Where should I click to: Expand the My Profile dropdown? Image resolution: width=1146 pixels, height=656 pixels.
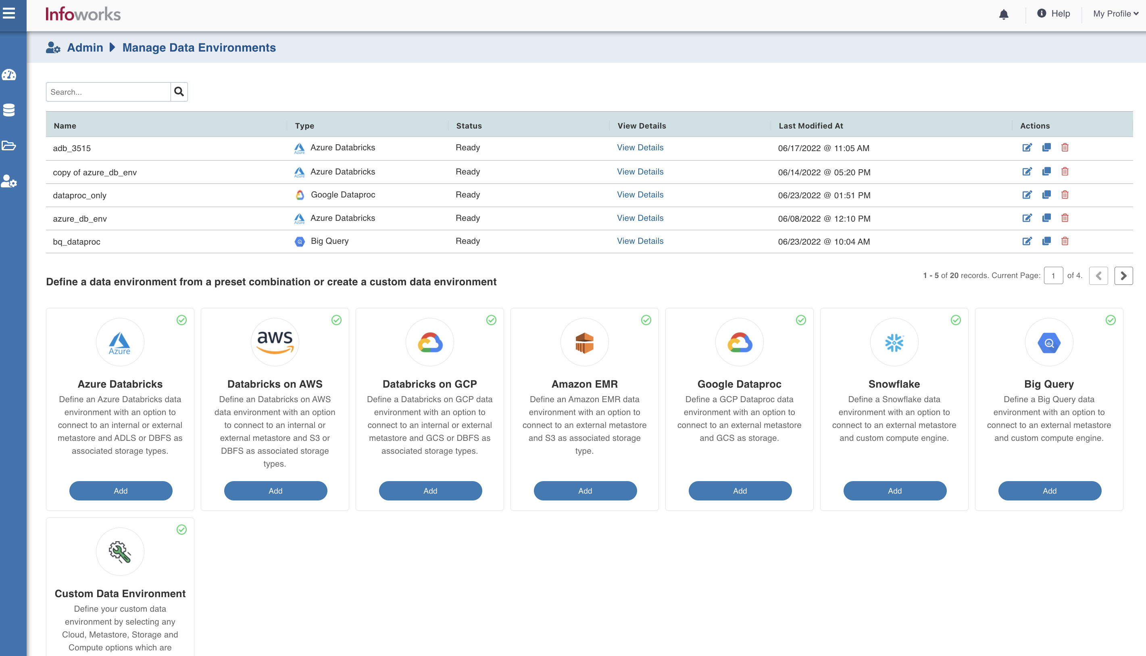click(x=1115, y=14)
